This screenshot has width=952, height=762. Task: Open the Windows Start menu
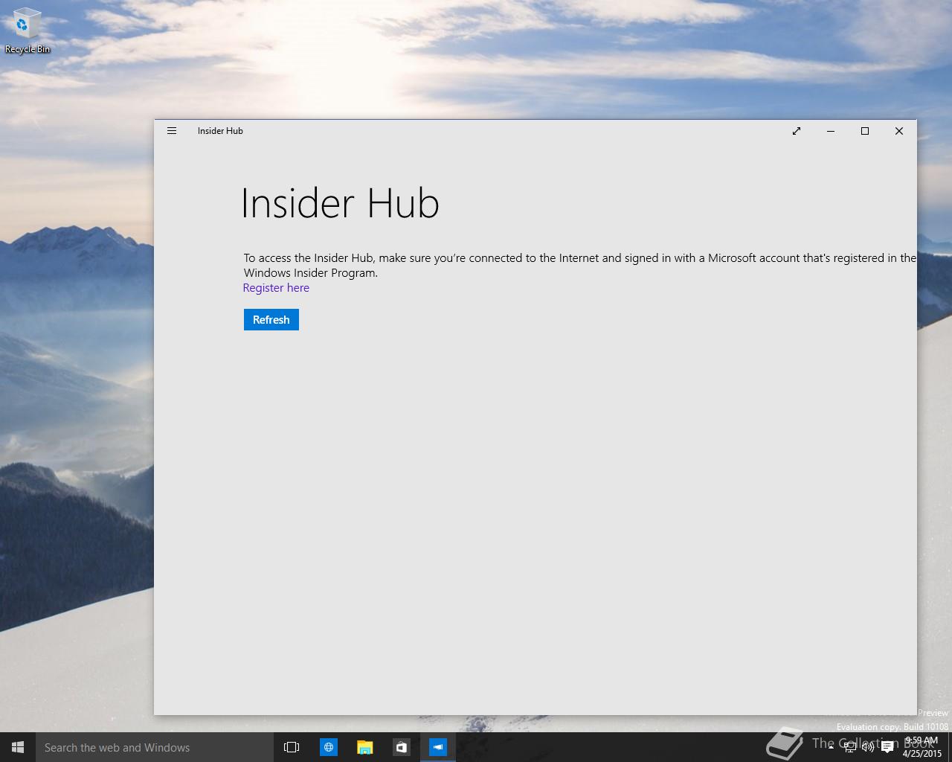pos(18,747)
